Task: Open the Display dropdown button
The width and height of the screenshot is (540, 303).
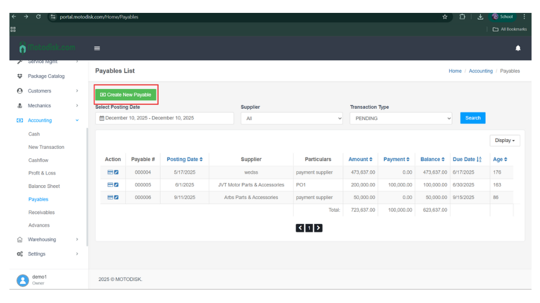Action: click(x=505, y=140)
